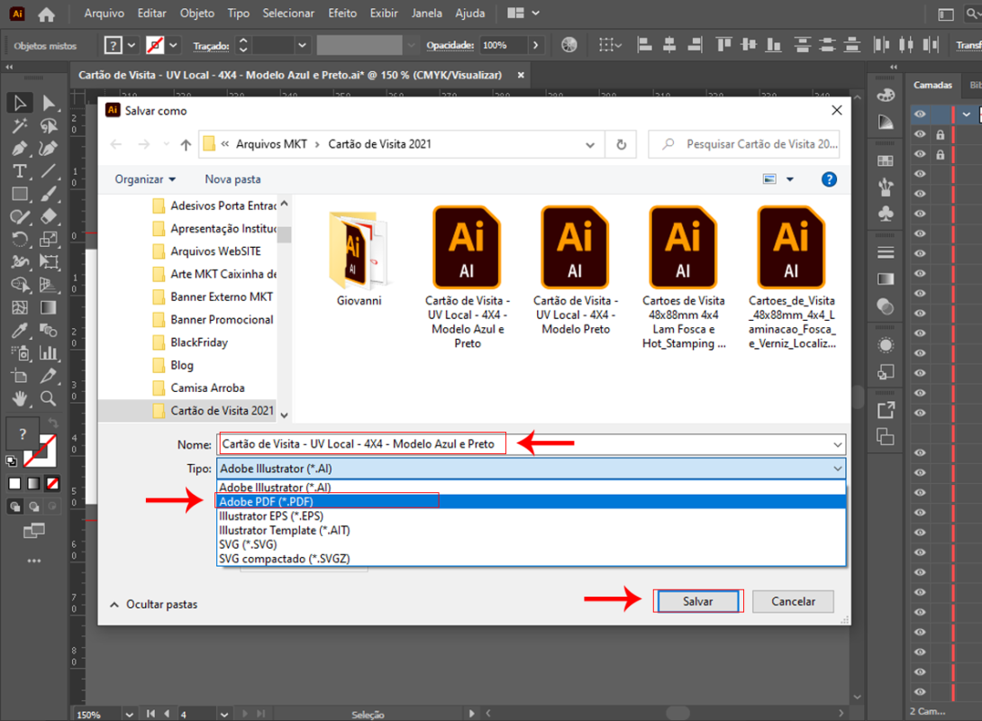Toggle the lock on the second layer row
Image resolution: width=982 pixels, height=721 pixels.
(x=940, y=134)
